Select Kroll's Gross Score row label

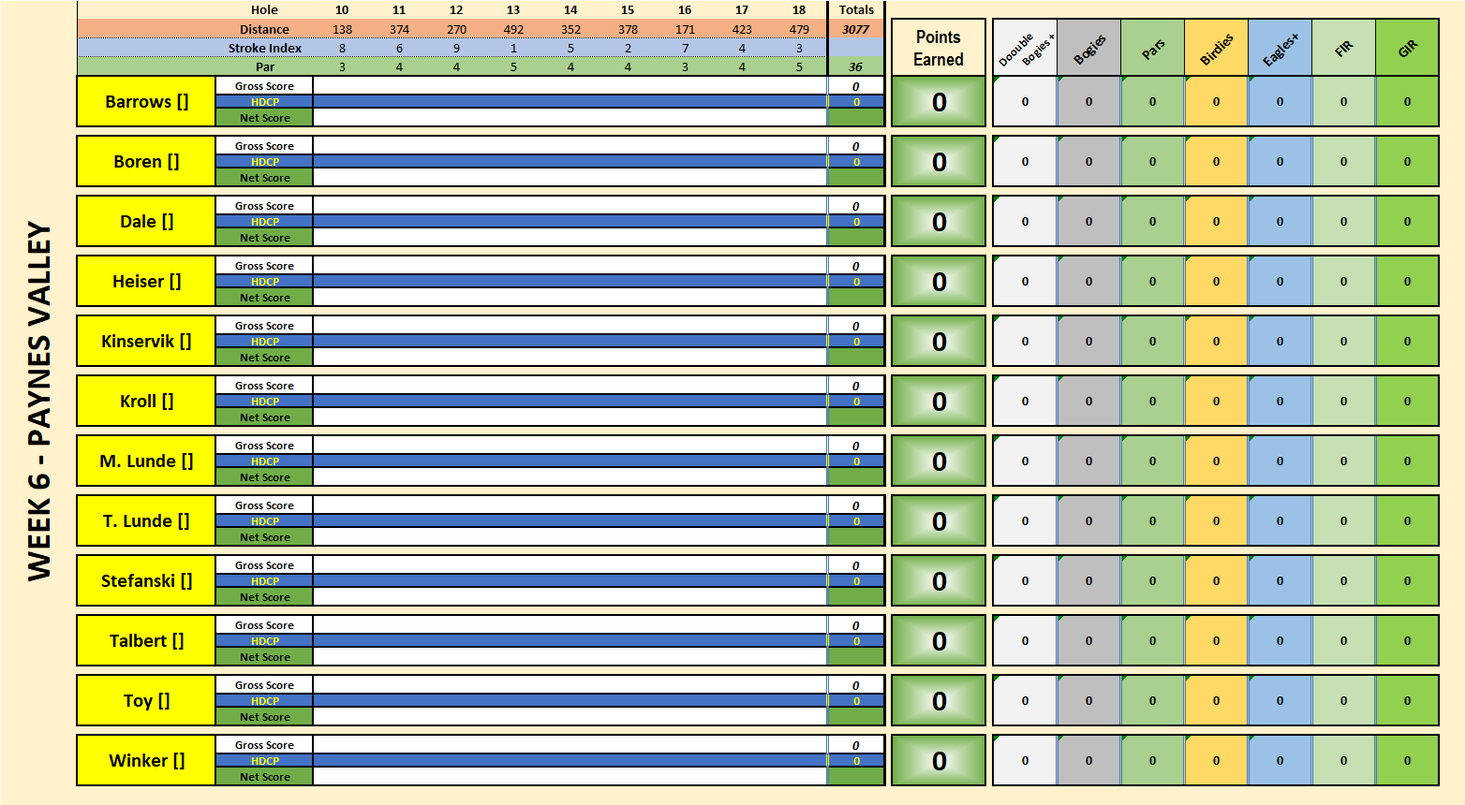point(264,386)
